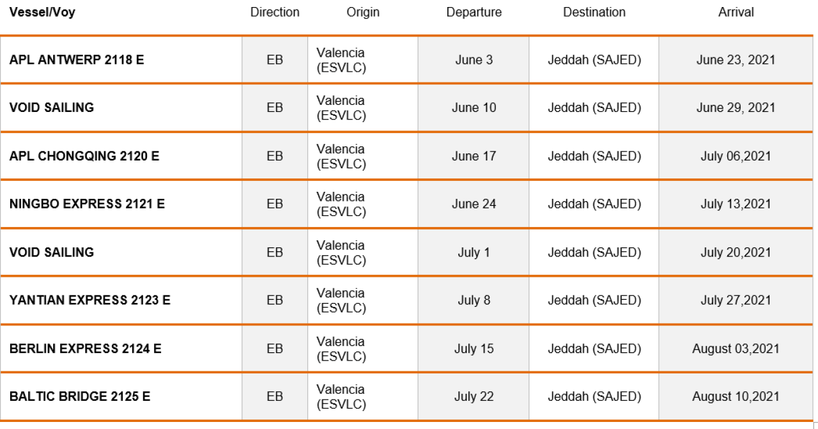Viewport: 818px width, 429px height.
Task: Select the July 1 departure cell
Action: click(474, 252)
